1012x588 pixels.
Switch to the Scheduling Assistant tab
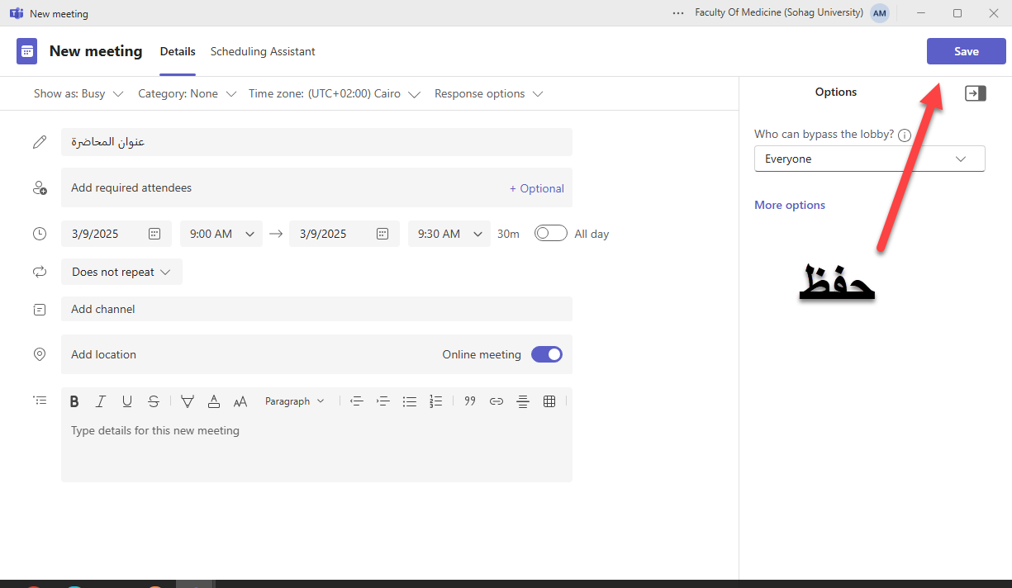pyautogui.click(x=263, y=51)
